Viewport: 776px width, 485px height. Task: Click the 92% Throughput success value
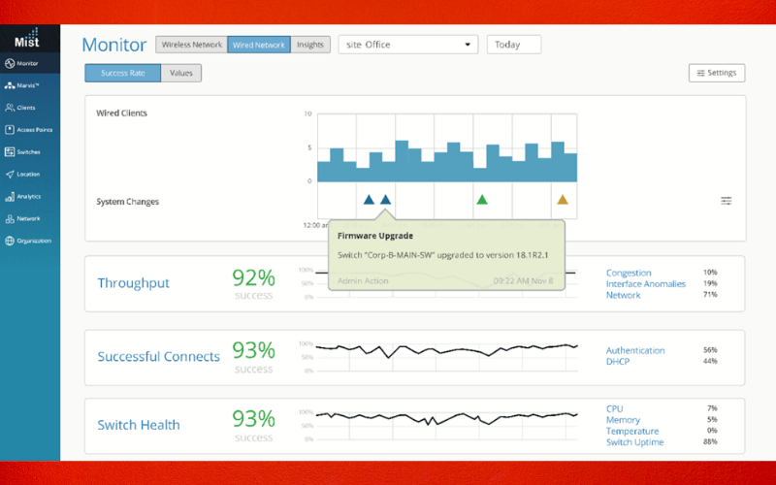pos(253,277)
